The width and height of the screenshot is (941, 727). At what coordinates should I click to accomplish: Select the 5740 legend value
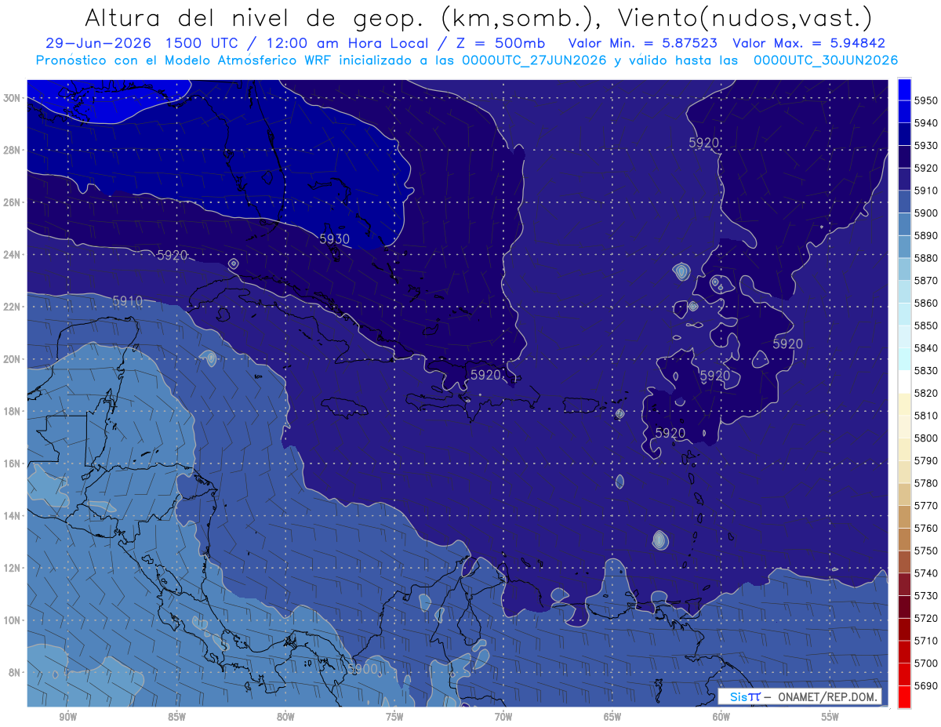(x=926, y=573)
